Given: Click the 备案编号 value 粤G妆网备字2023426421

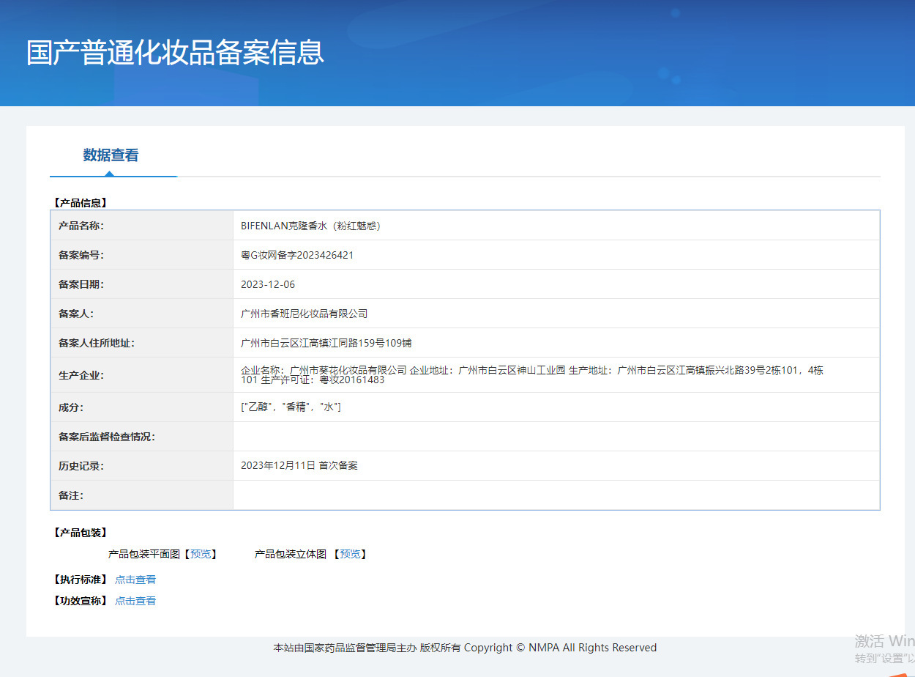Looking at the screenshot, I should coord(297,255).
